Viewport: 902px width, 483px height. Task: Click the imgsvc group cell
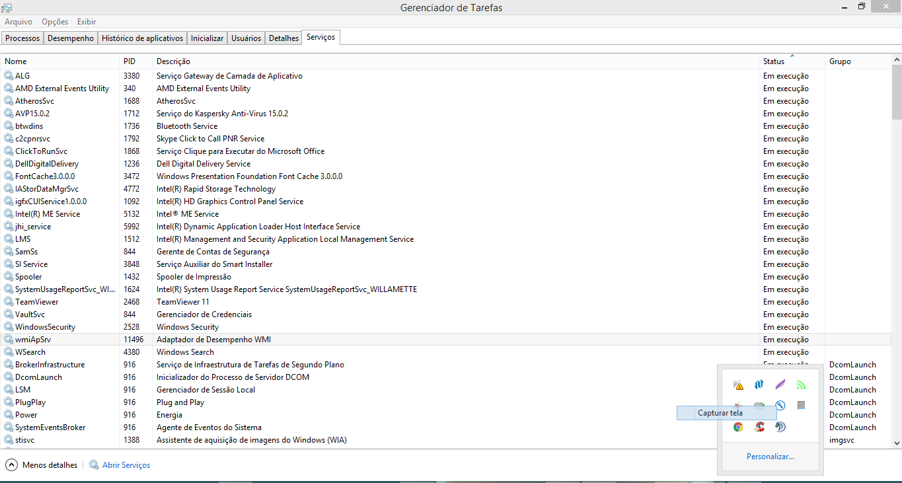(x=843, y=440)
